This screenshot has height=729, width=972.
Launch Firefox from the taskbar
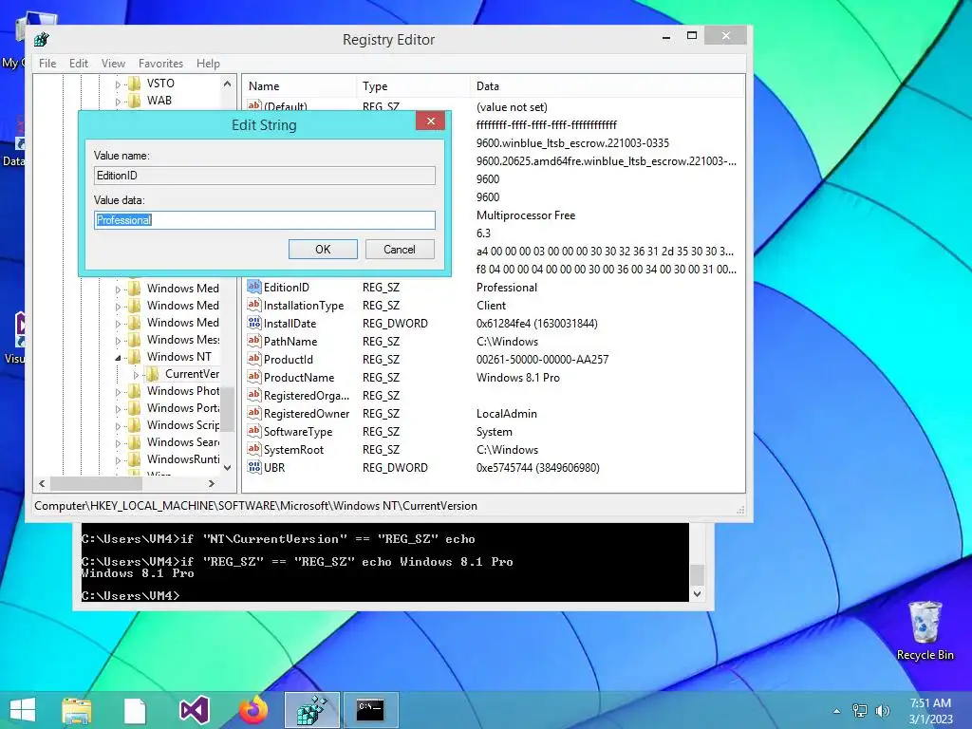click(x=253, y=710)
